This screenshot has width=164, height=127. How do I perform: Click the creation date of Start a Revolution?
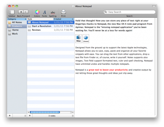pos(63,26)
